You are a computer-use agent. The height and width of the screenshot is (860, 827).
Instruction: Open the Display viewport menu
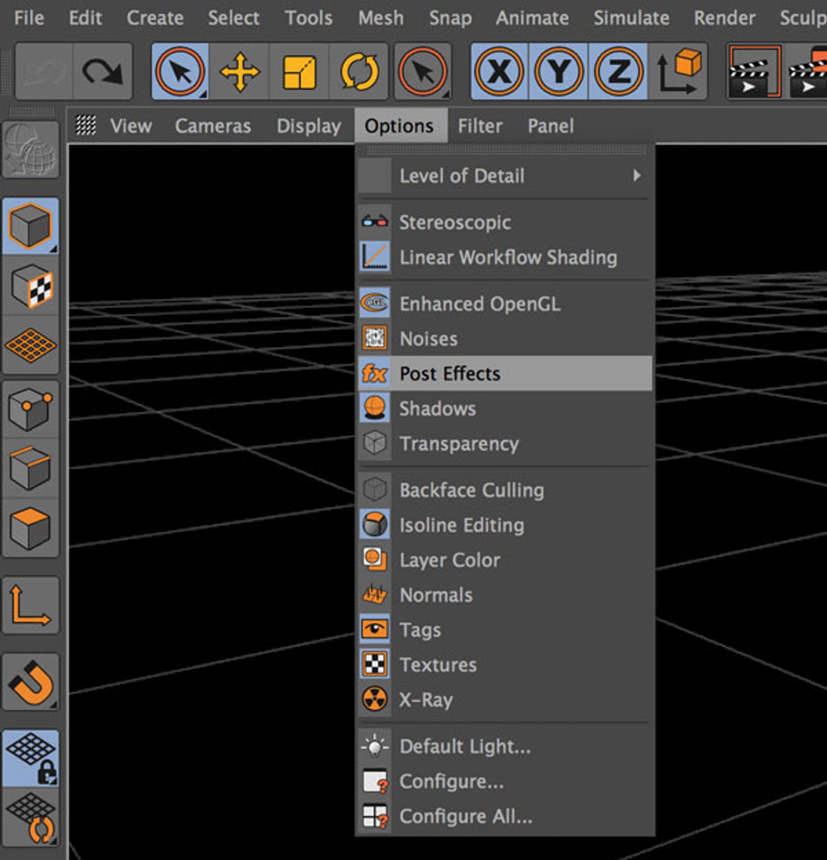point(308,127)
